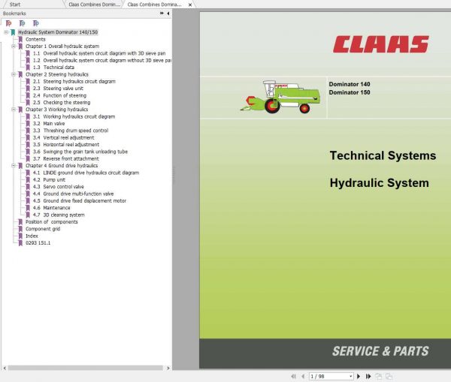This screenshot has width=451, height=382.
Task: Select Chapter 3 Working hydraulics label
Action: click(56, 110)
